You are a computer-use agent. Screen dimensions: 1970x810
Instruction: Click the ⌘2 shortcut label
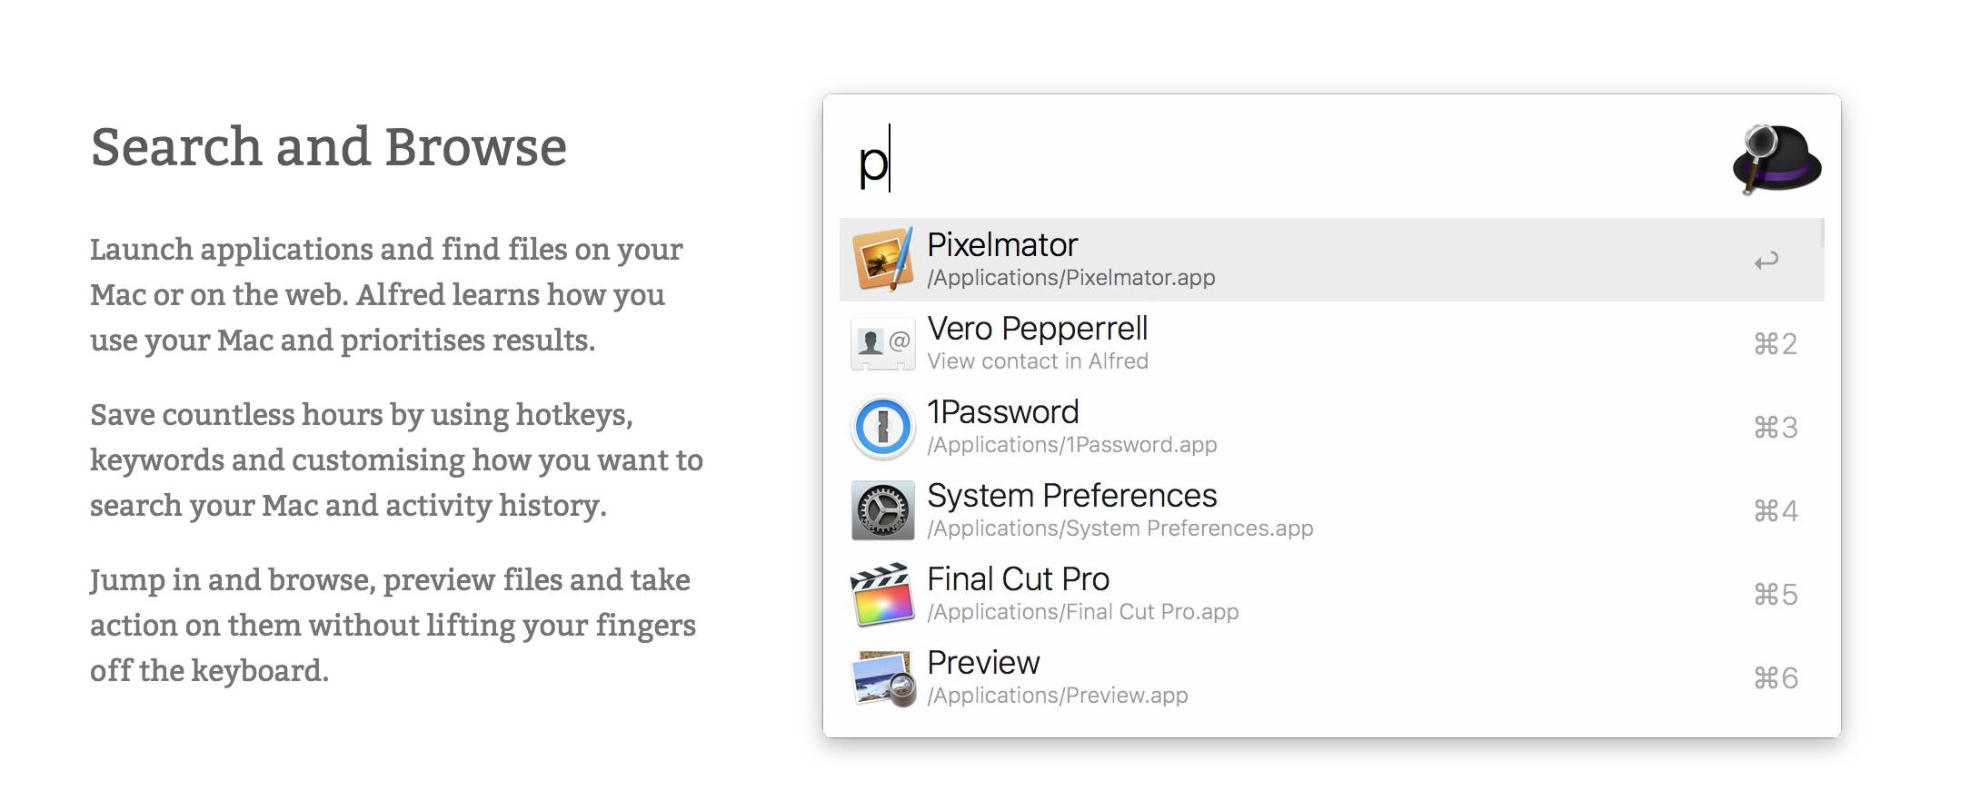pos(1775,344)
